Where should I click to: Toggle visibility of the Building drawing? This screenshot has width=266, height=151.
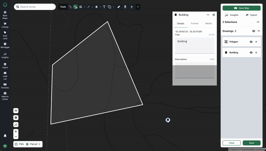click(251, 52)
